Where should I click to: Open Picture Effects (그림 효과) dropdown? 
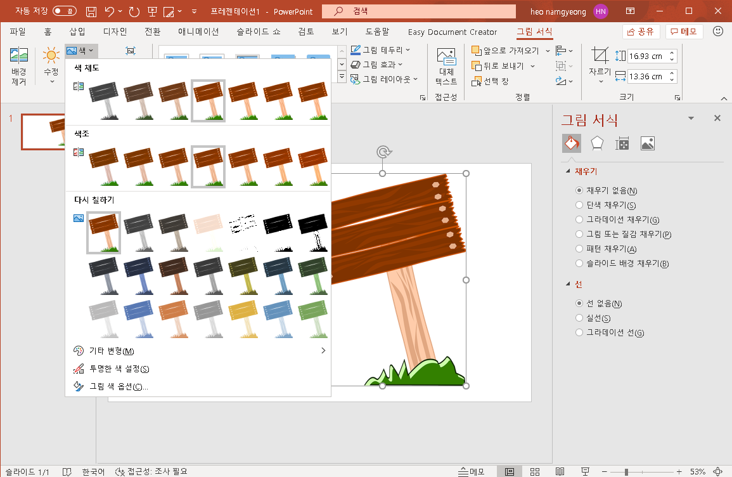coord(376,65)
